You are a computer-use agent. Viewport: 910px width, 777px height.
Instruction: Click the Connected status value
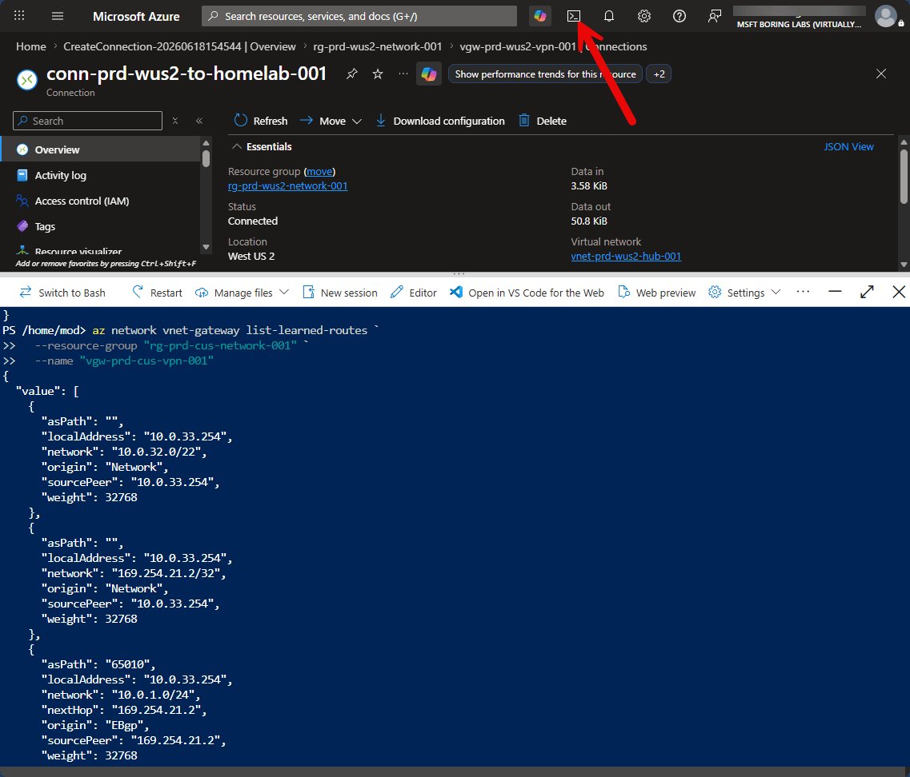[253, 221]
